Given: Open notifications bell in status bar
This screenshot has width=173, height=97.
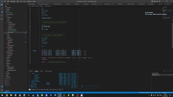Looking at the screenshot, I should (x=171, y=93).
